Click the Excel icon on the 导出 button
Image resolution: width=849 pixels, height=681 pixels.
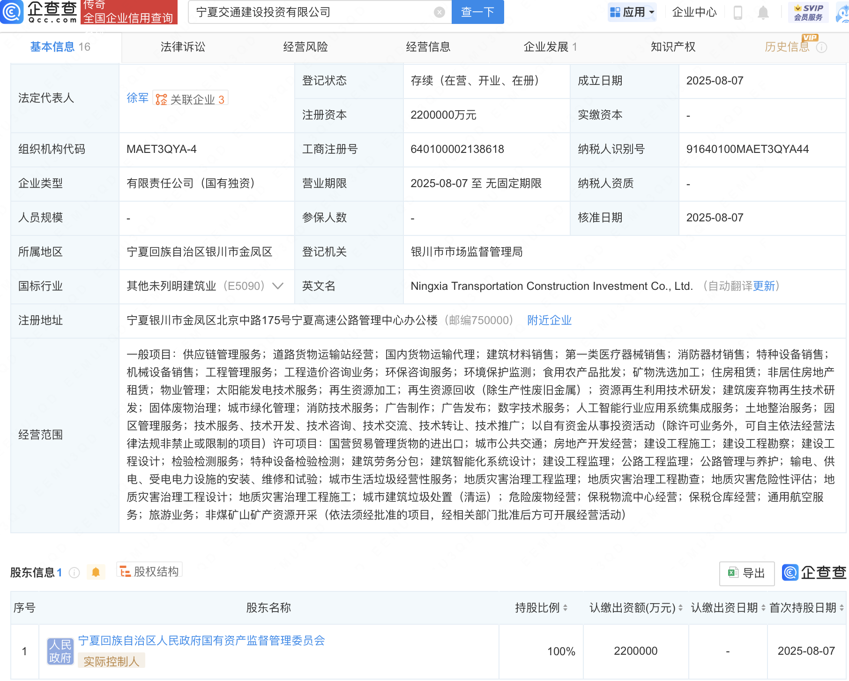coord(733,573)
